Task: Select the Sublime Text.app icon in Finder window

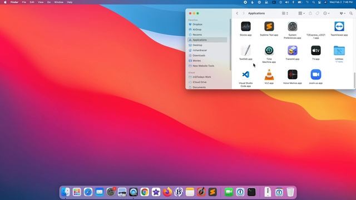Action: coord(269,27)
